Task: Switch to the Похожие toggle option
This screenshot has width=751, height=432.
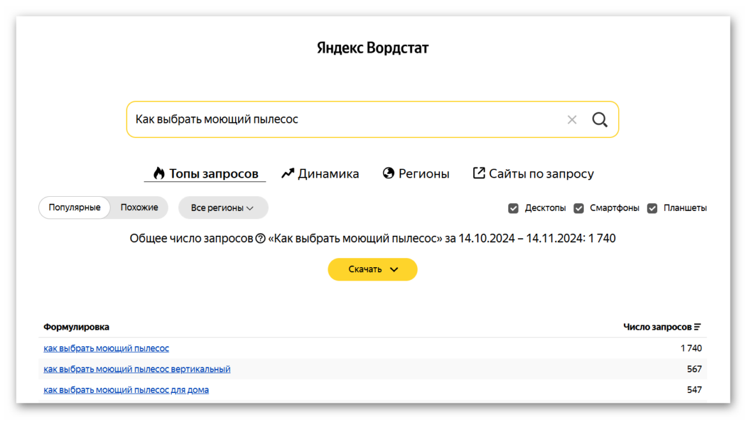Action: point(139,208)
